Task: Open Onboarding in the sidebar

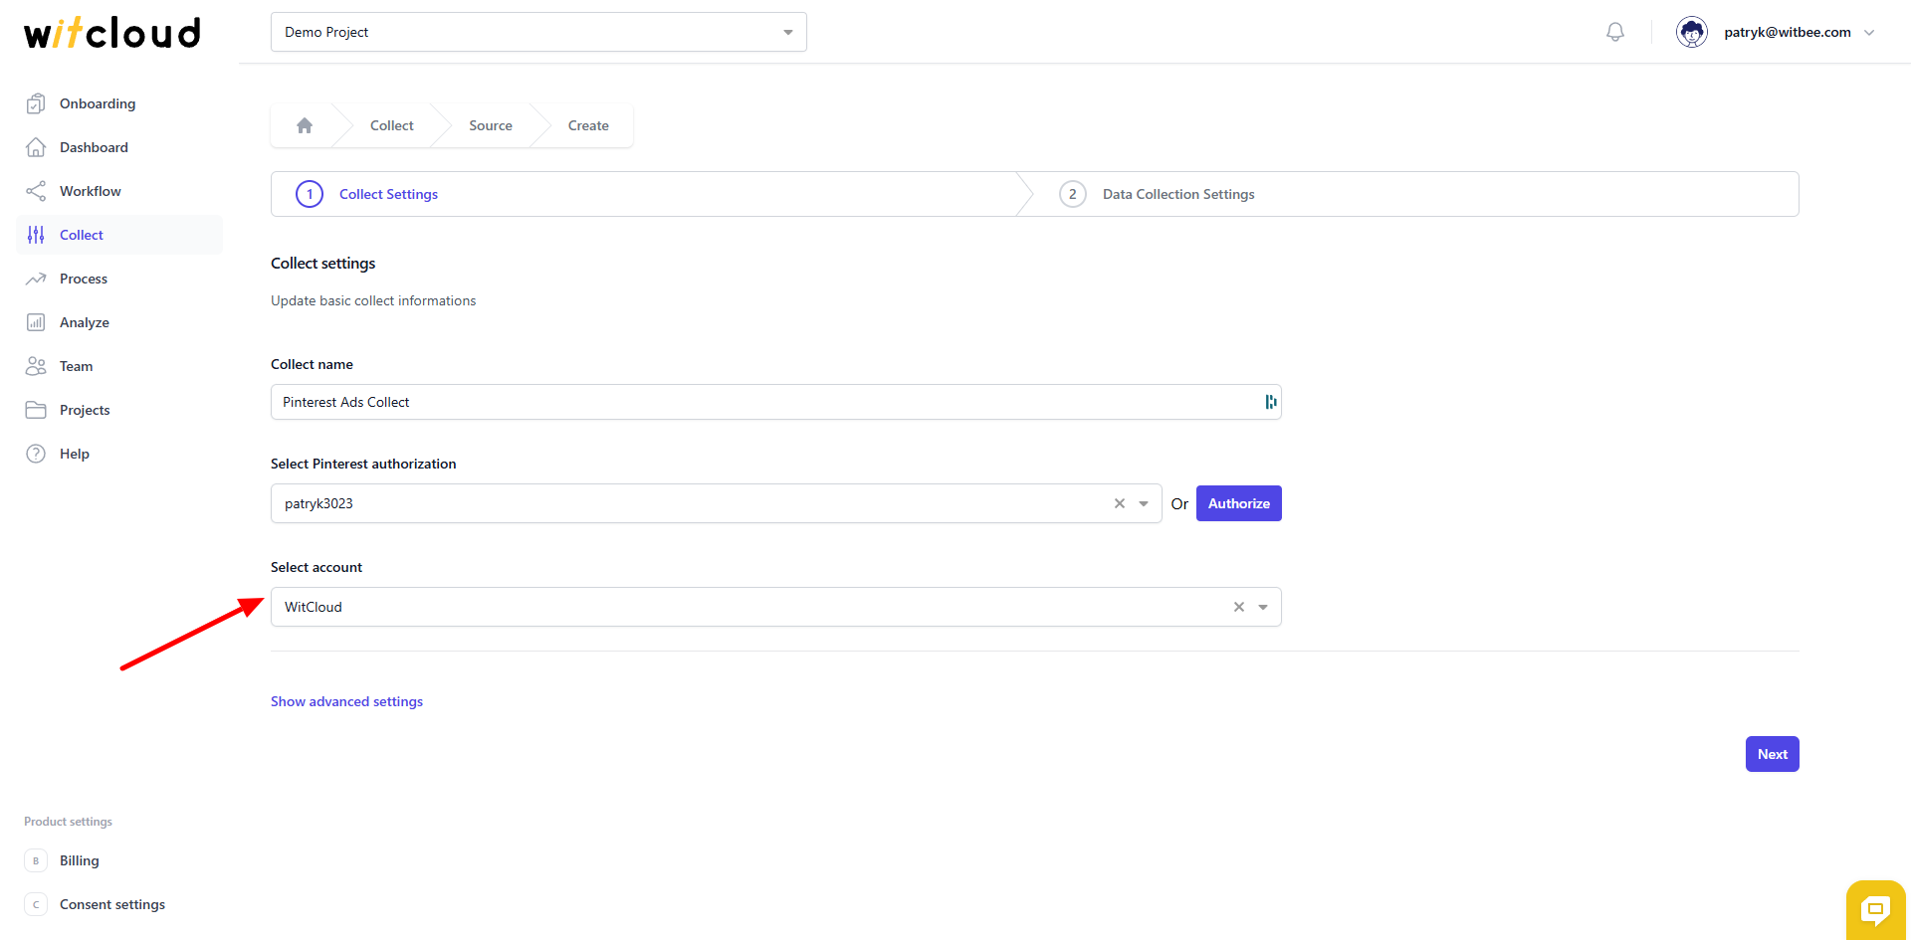Action: point(119,103)
